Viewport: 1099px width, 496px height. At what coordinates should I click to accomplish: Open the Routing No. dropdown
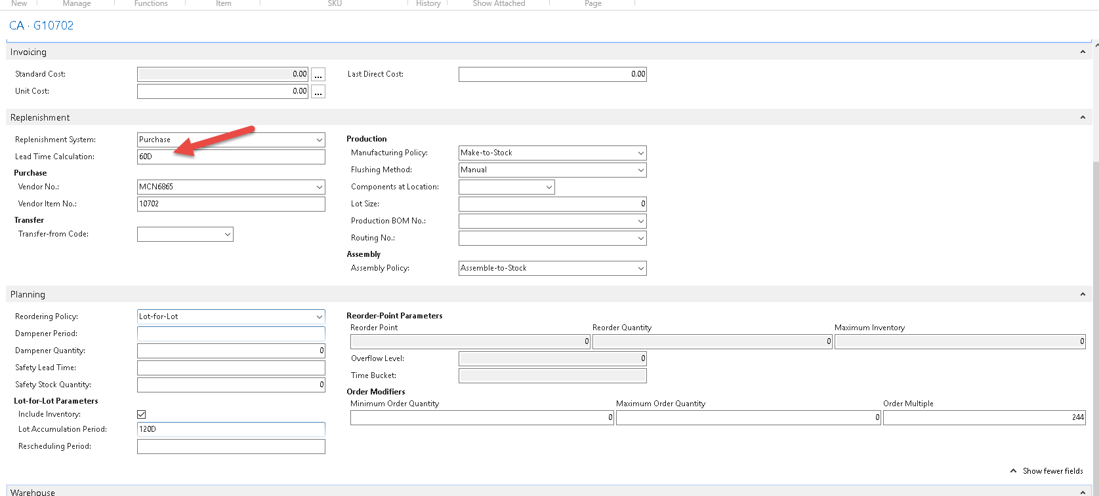click(x=641, y=238)
